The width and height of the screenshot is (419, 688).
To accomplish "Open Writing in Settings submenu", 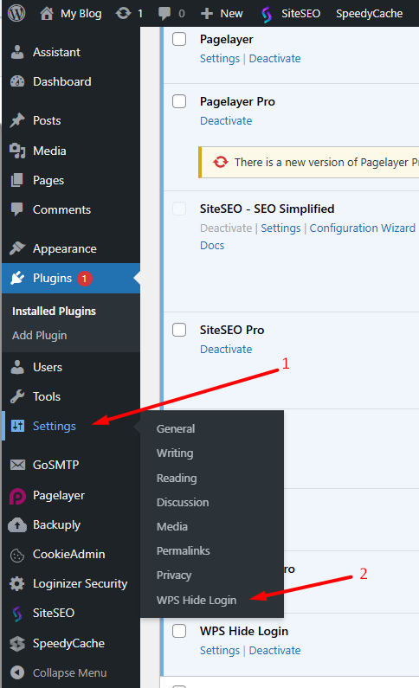I will 175,453.
